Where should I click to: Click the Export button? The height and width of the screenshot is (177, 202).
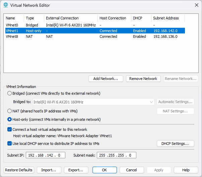76,170
